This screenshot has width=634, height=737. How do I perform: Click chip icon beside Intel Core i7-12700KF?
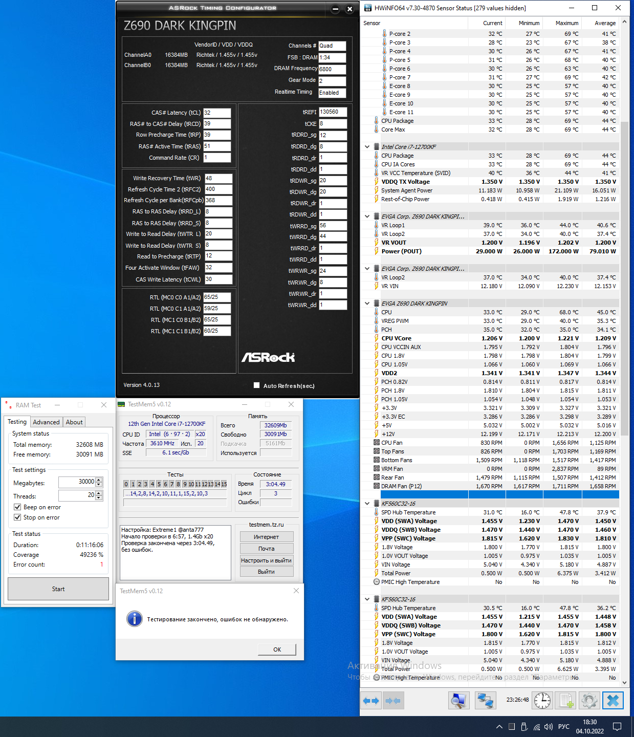377,147
